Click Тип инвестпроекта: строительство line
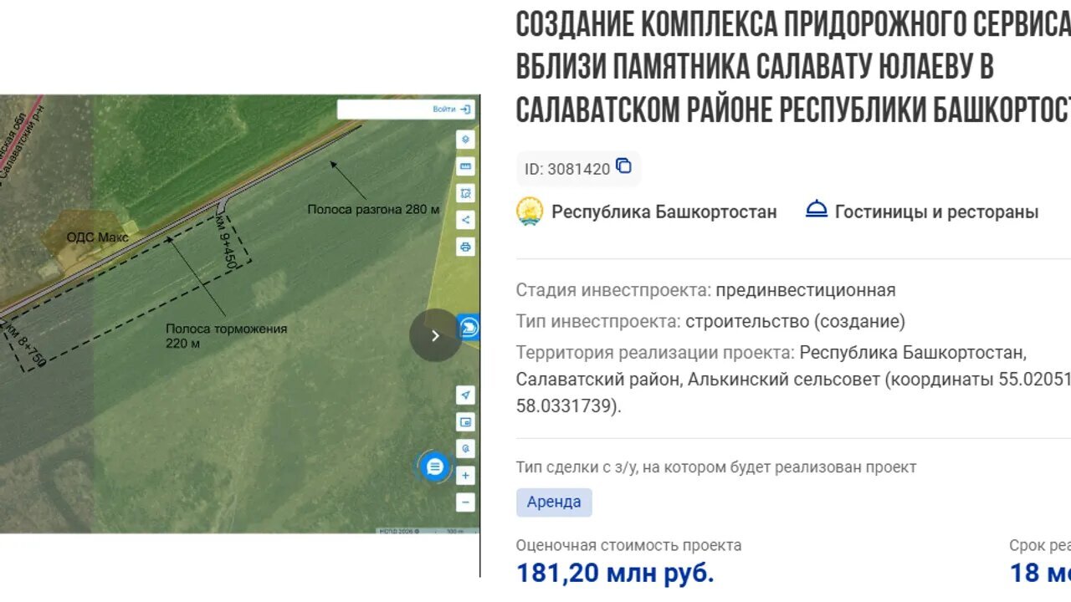 710,321
